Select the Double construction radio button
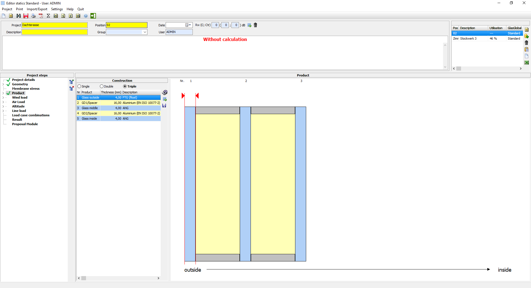Screen dimensions: 531x288 (101, 86)
